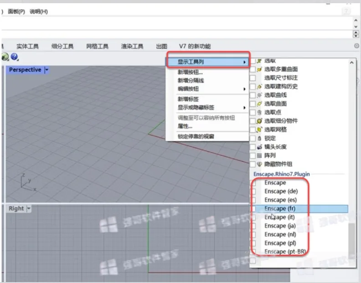Switch to the 出图 tab
The height and width of the screenshot is (283, 361).
(x=162, y=46)
